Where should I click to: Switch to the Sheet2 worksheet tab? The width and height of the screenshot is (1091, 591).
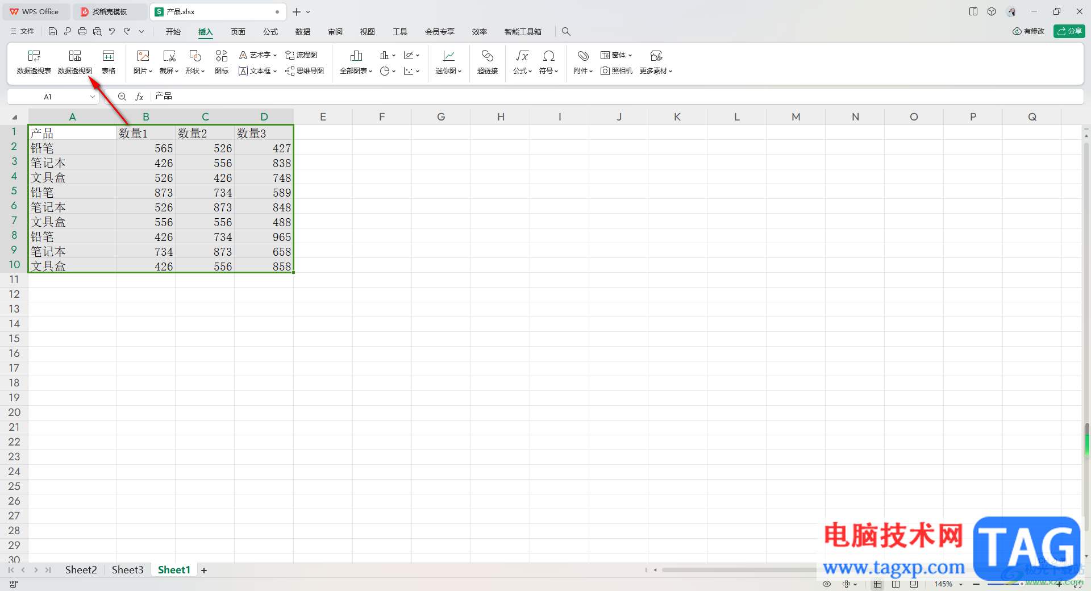coord(81,570)
